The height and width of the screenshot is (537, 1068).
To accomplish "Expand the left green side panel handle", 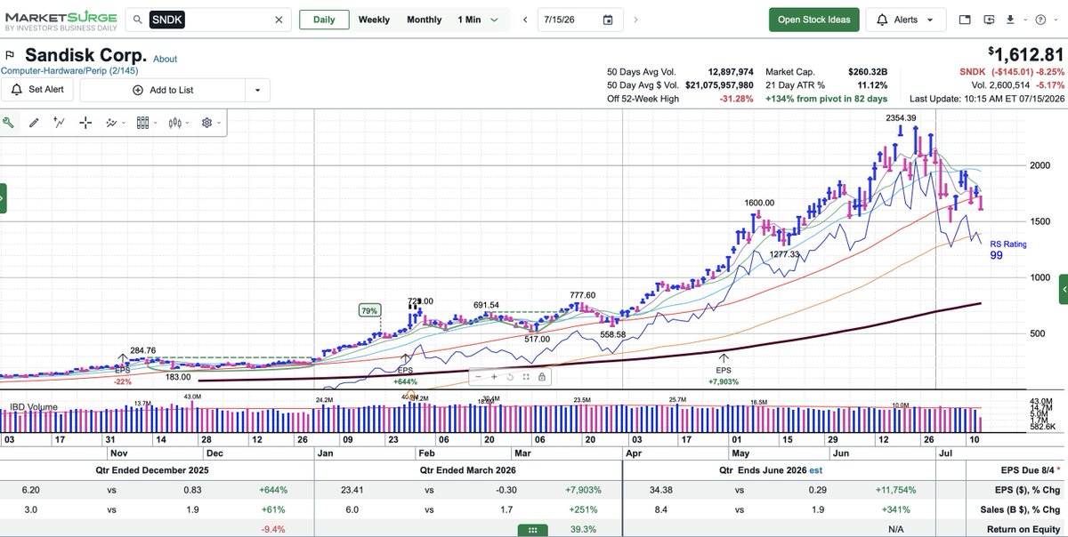I will click(x=3, y=198).
